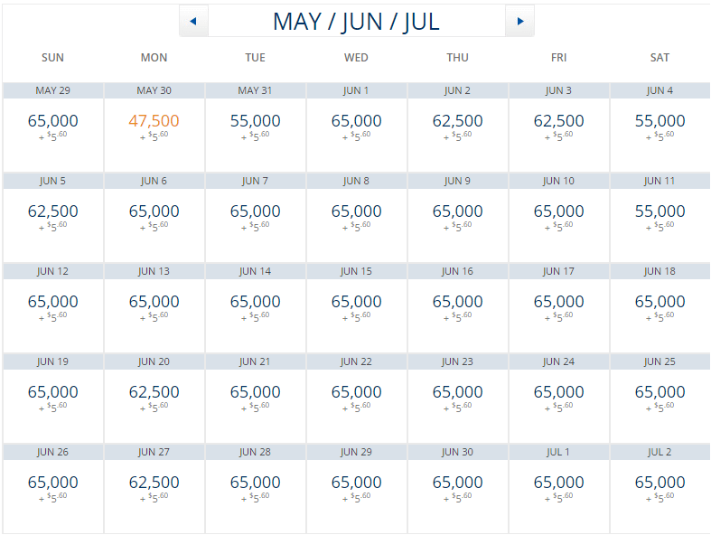Choose Jun 2 fare of 62,500
Screen dimensions: 711x535
pos(457,127)
